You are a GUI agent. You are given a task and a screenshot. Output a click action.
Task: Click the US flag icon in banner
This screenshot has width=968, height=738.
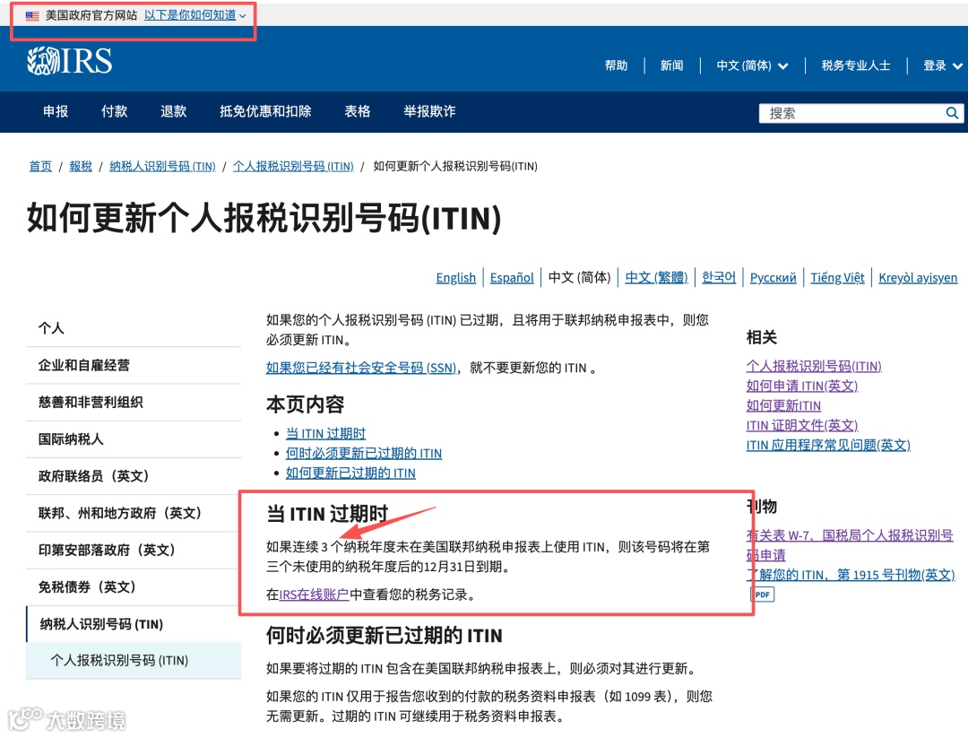(32, 15)
